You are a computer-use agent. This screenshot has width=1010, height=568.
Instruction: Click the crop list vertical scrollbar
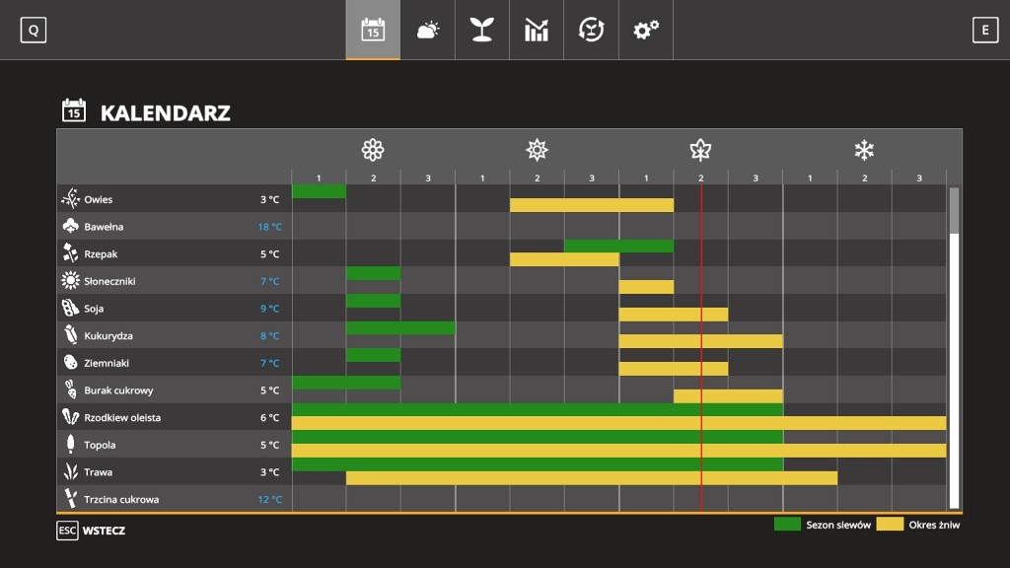pyautogui.click(x=954, y=348)
